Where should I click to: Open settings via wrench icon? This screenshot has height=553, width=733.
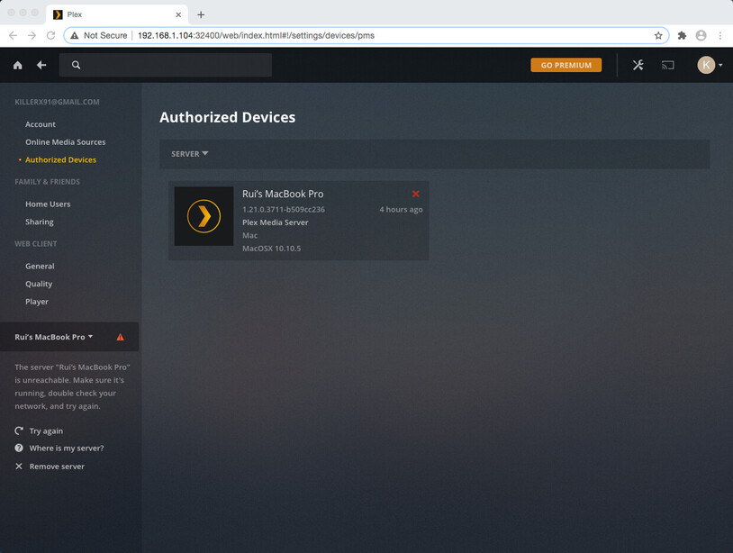click(638, 65)
